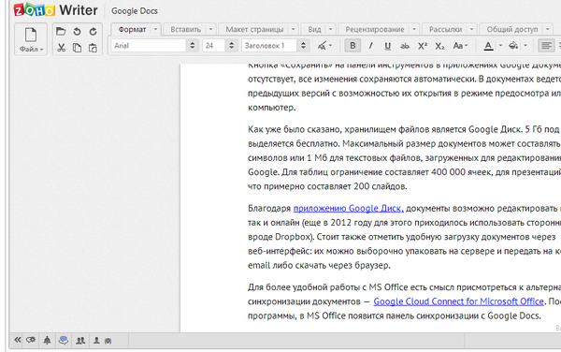
Task: Expand the Макет страницы tab arrow
Action: 294,29
